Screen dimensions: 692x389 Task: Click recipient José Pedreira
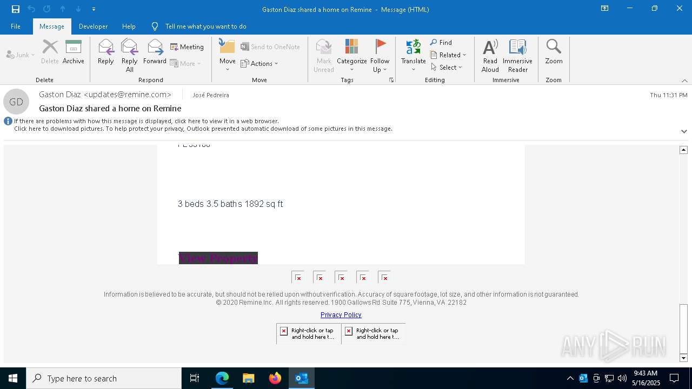[x=211, y=95]
